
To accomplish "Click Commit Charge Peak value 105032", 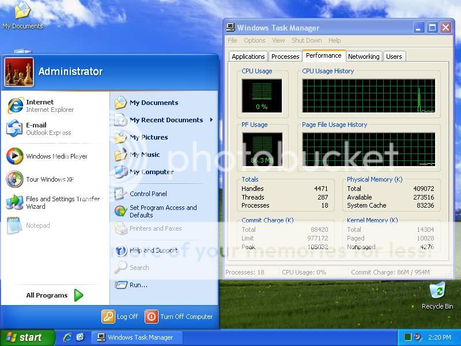I will coord(318,247).
